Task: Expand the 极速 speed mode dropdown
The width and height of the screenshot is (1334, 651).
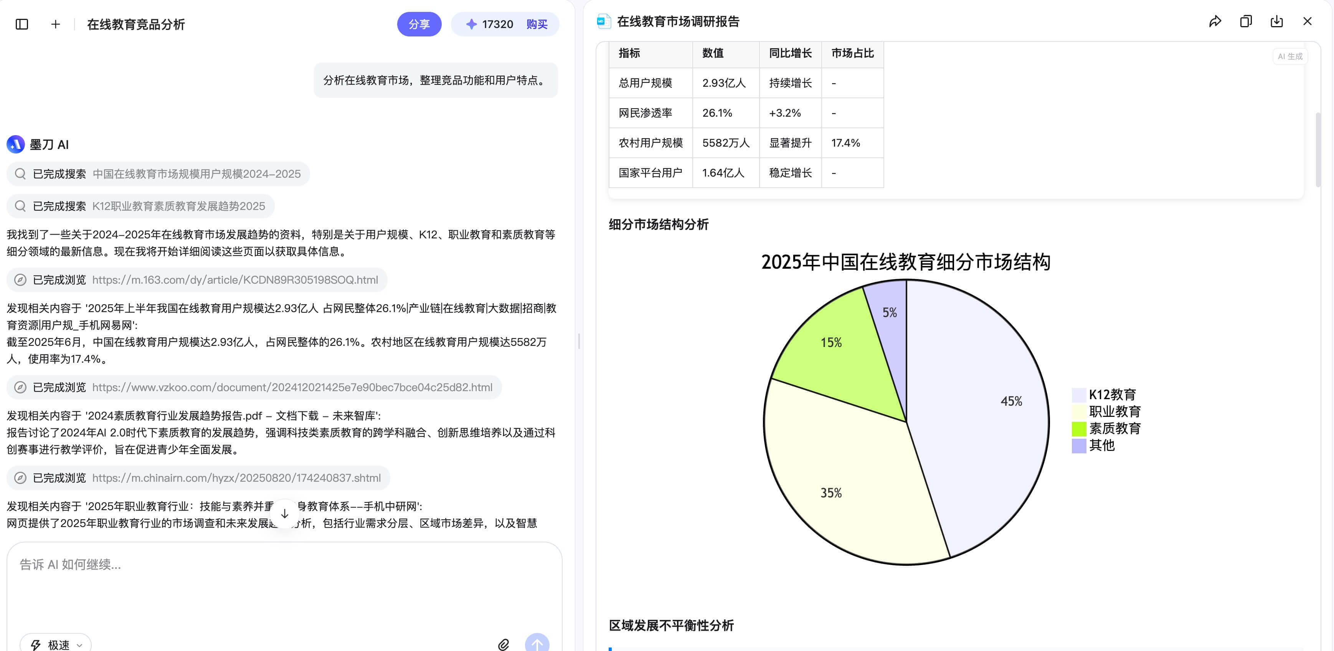Action: [x=57, y=644]
